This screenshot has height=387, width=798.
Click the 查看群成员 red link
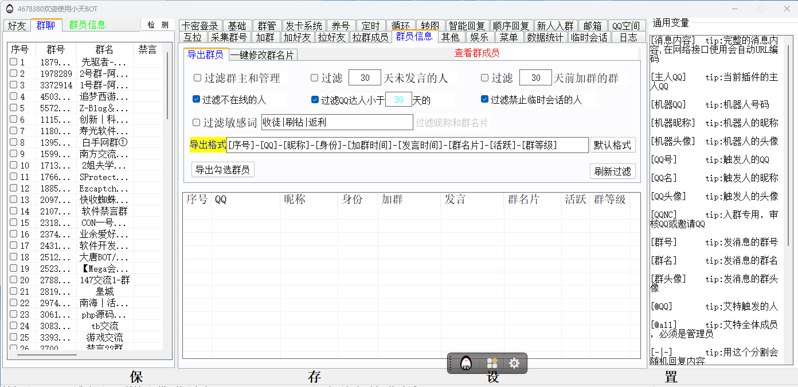pyautogui.click(x=476, y=53)
